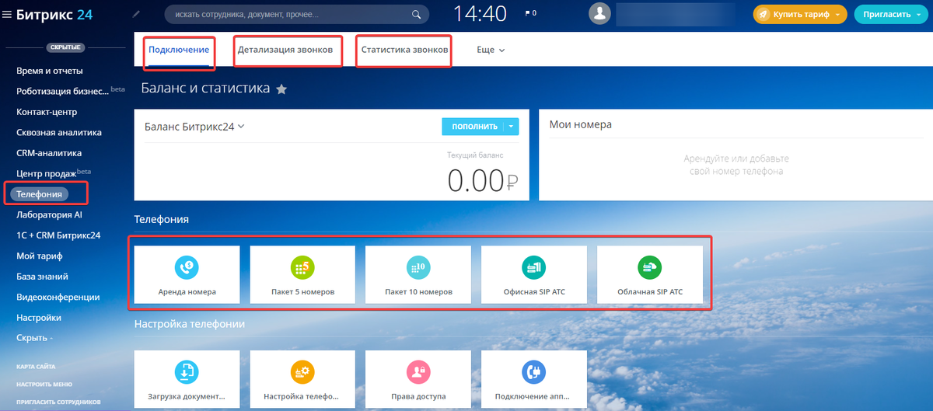Screen dimensions: 933x411
Task: Open Мой тариф in sidebar
Action: [x=39, y=256]
